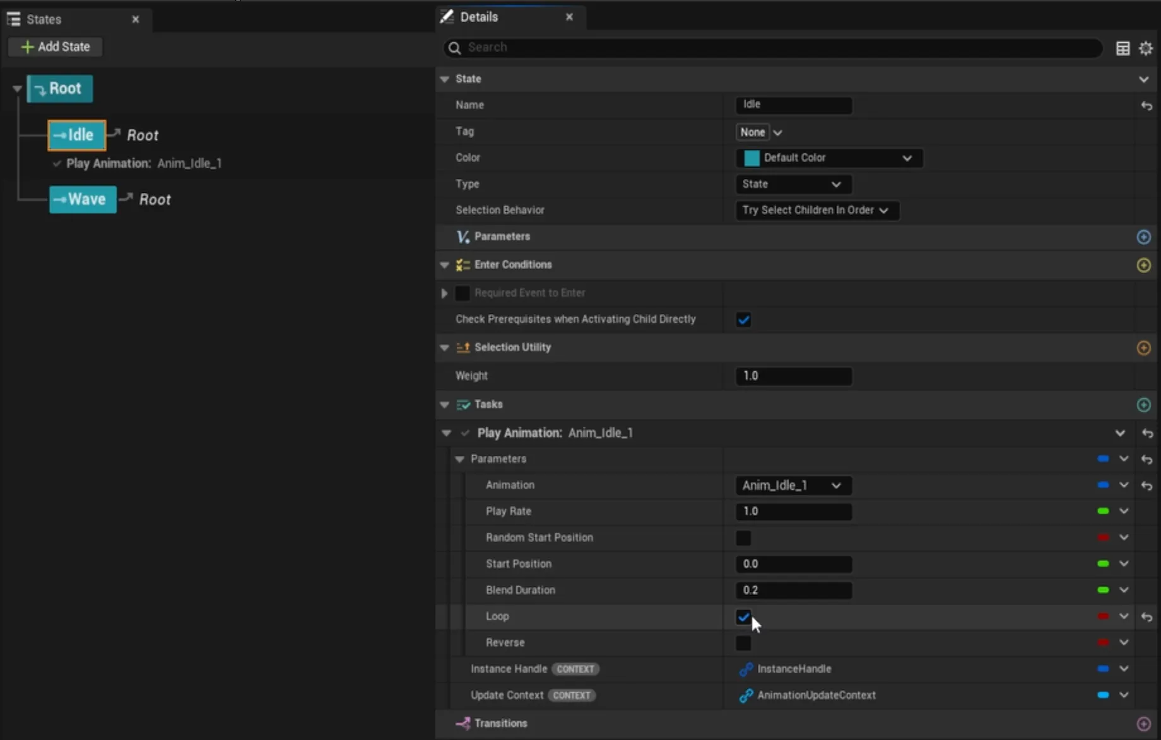Open binding menu for Parameters row
This screenshot has height=740, width=1161.
1124,459
